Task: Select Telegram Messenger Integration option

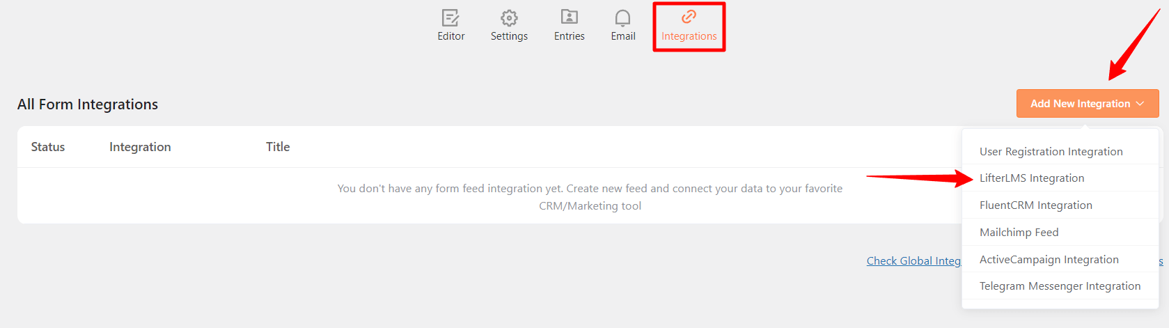Action: pos(1060,286)
